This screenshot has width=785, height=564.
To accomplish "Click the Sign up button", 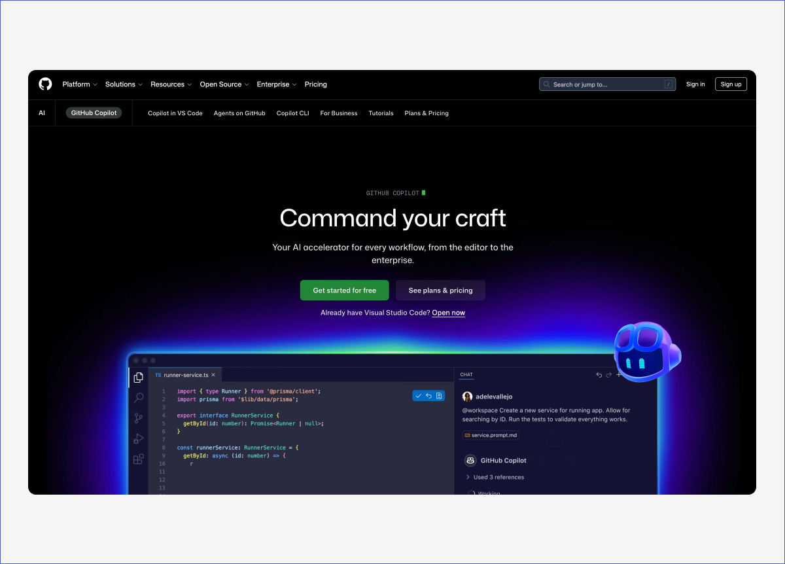I will click(x=731, y=84).
